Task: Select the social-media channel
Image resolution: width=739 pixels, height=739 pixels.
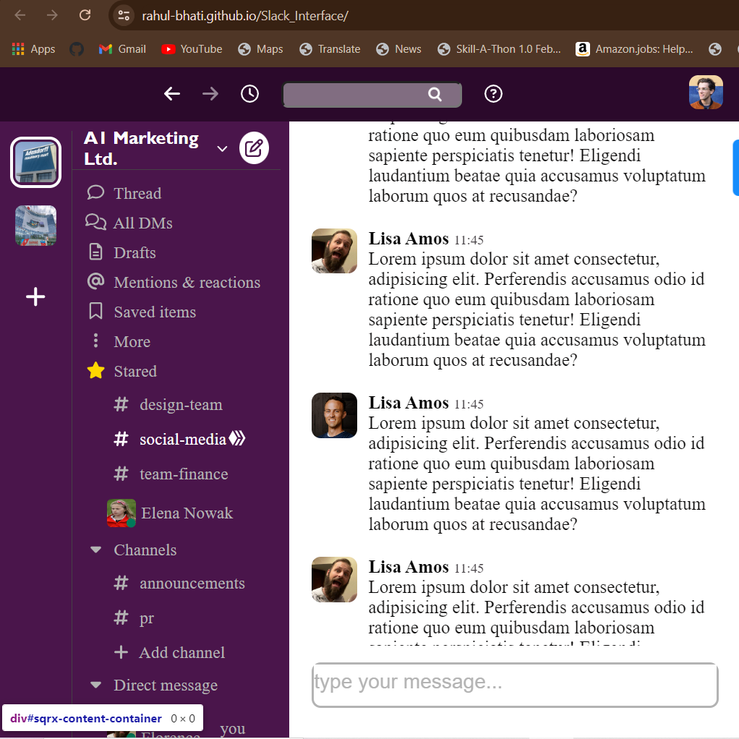Action: [181, 439]
